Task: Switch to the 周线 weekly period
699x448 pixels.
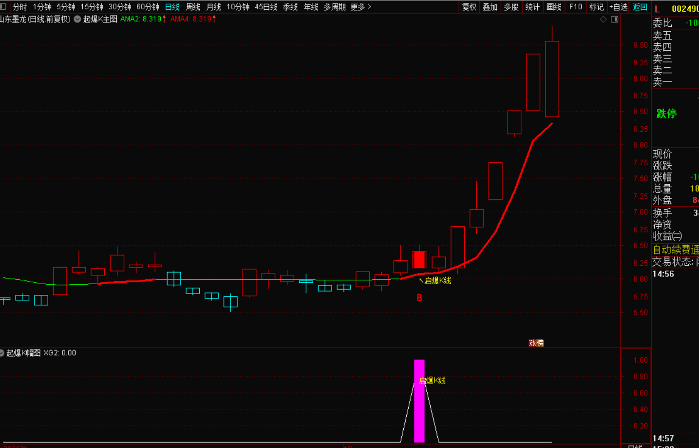Action: point(193,7)
